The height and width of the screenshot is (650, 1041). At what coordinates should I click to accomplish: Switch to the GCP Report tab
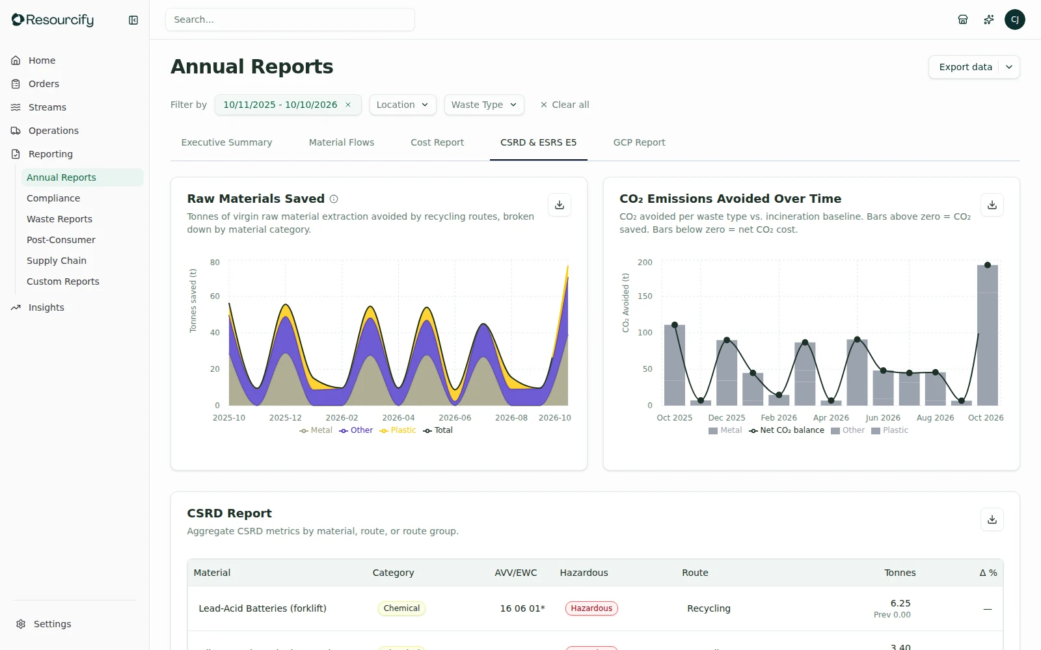click(639, 142)
